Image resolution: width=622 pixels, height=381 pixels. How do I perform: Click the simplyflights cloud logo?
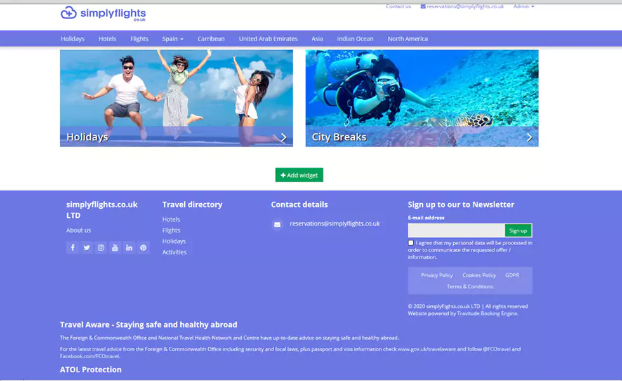(69, 13)
